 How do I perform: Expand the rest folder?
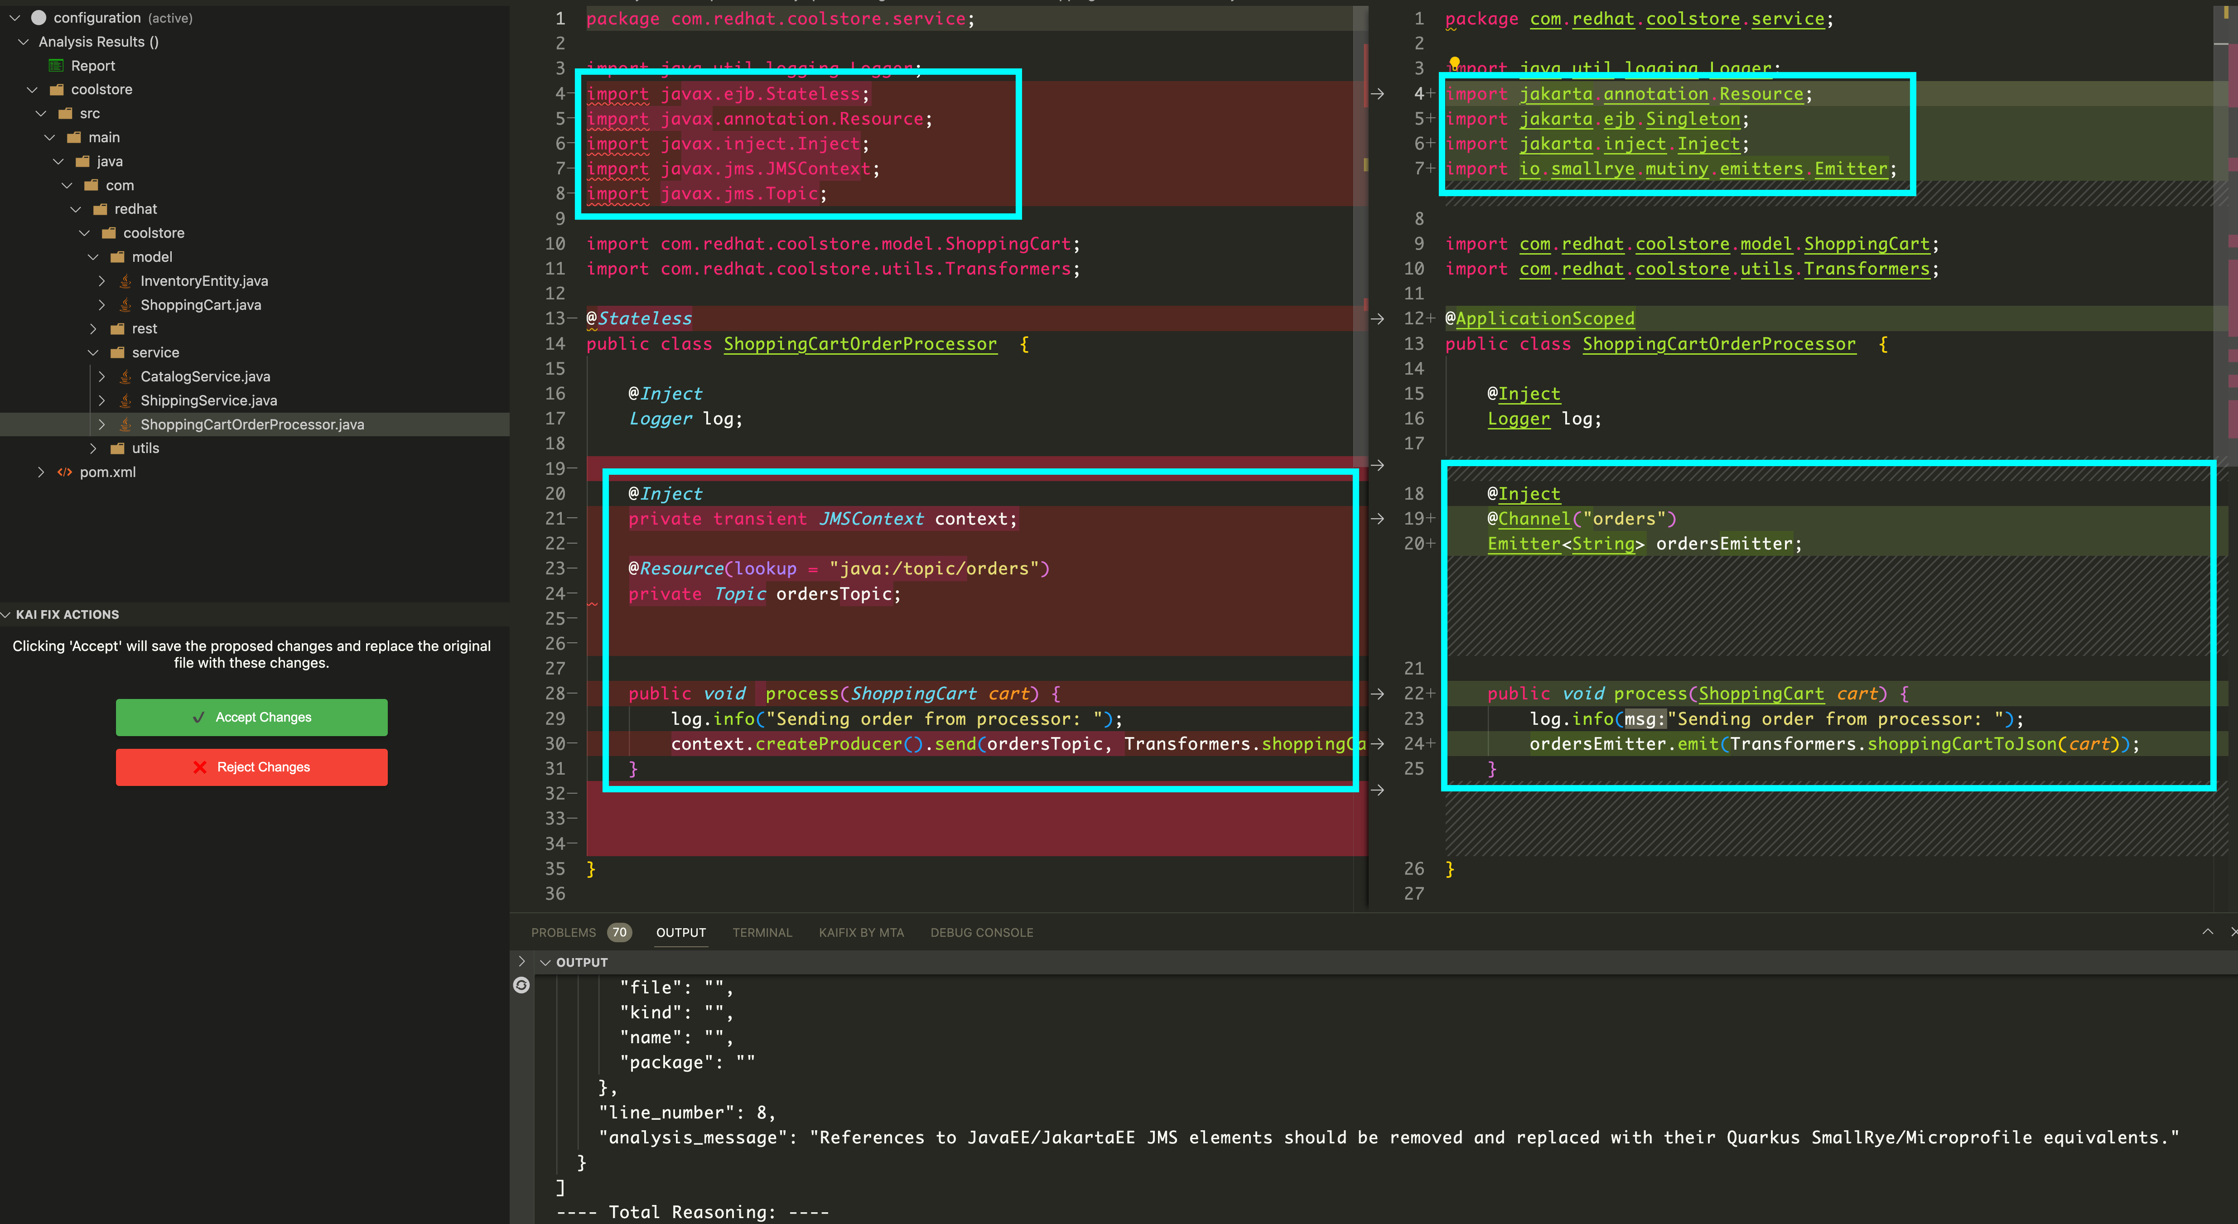click(93, 328)
